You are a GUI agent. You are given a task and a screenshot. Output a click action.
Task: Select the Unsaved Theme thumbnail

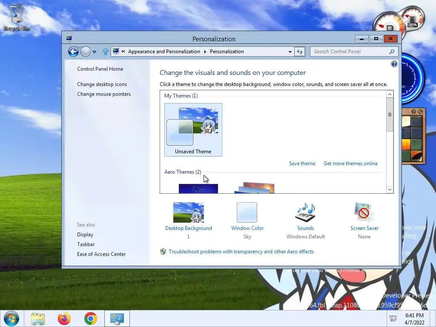point(193,130)
